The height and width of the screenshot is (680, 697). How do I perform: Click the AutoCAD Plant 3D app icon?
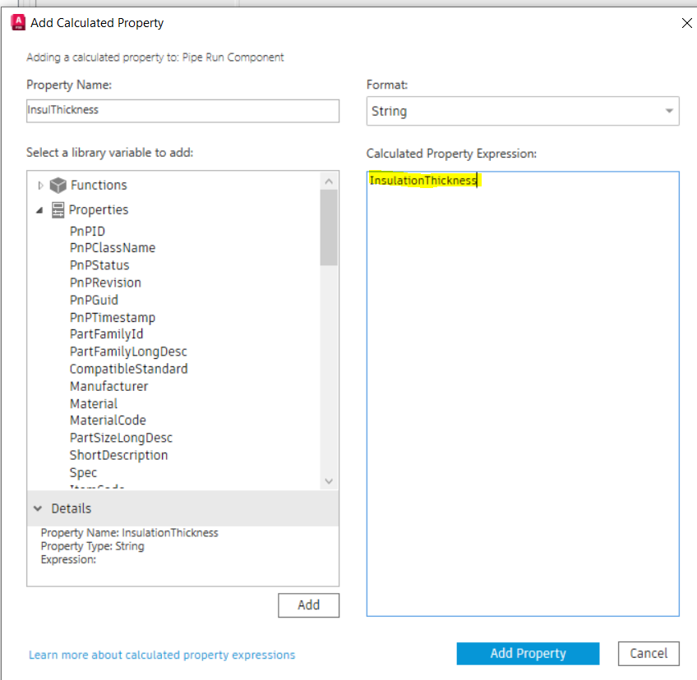(17, 23)
